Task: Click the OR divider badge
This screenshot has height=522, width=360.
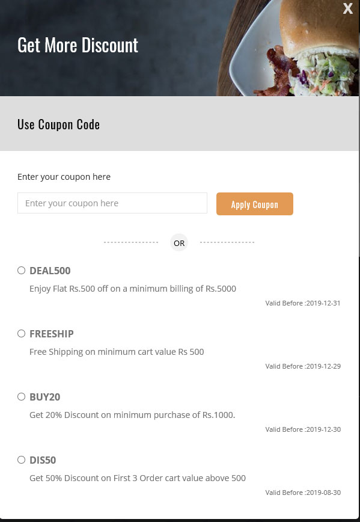Action: pos(179,243)
